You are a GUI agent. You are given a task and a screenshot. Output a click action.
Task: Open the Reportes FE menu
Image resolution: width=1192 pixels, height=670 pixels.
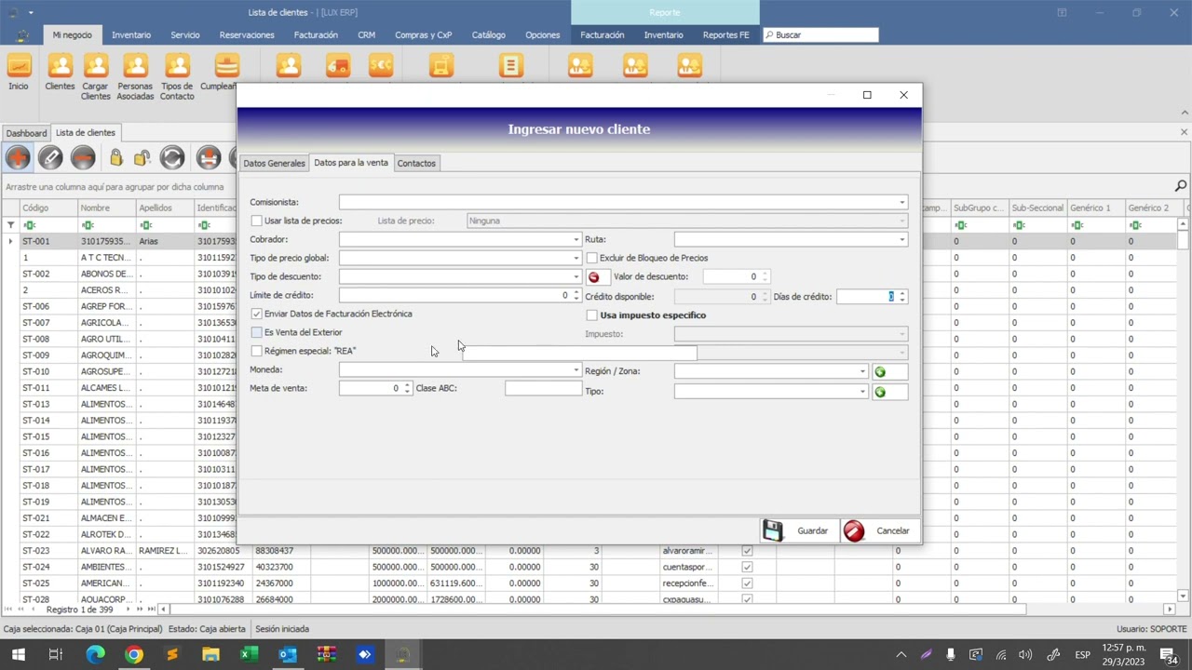click(725, 34)
